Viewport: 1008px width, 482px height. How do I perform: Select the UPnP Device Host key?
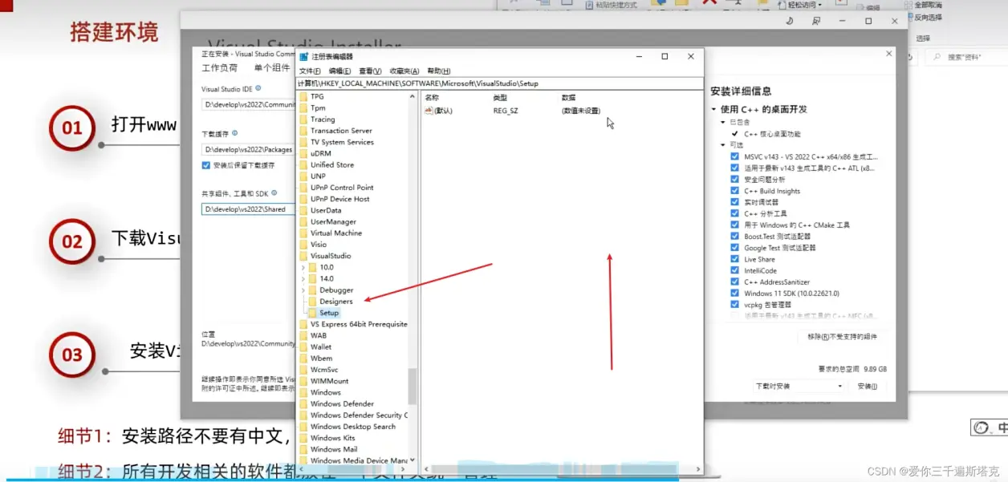coord(340,199)
